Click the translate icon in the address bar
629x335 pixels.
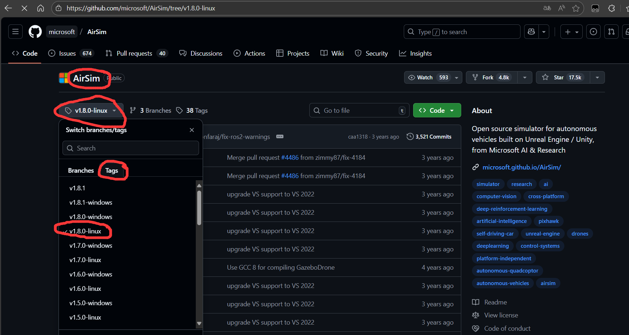547,8
